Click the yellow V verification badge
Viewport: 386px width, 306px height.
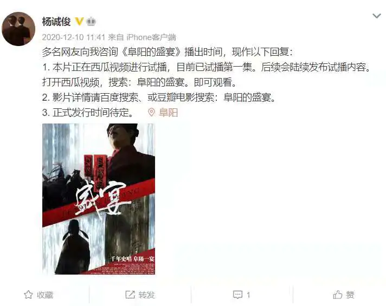pyautogui.click(x=79, y=22)
